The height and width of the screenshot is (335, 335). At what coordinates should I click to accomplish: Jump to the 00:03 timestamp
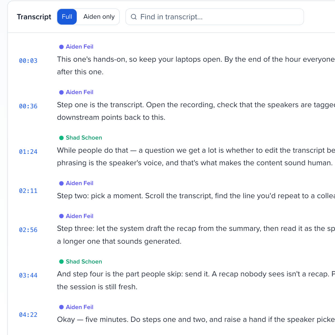tap(28, 61)
